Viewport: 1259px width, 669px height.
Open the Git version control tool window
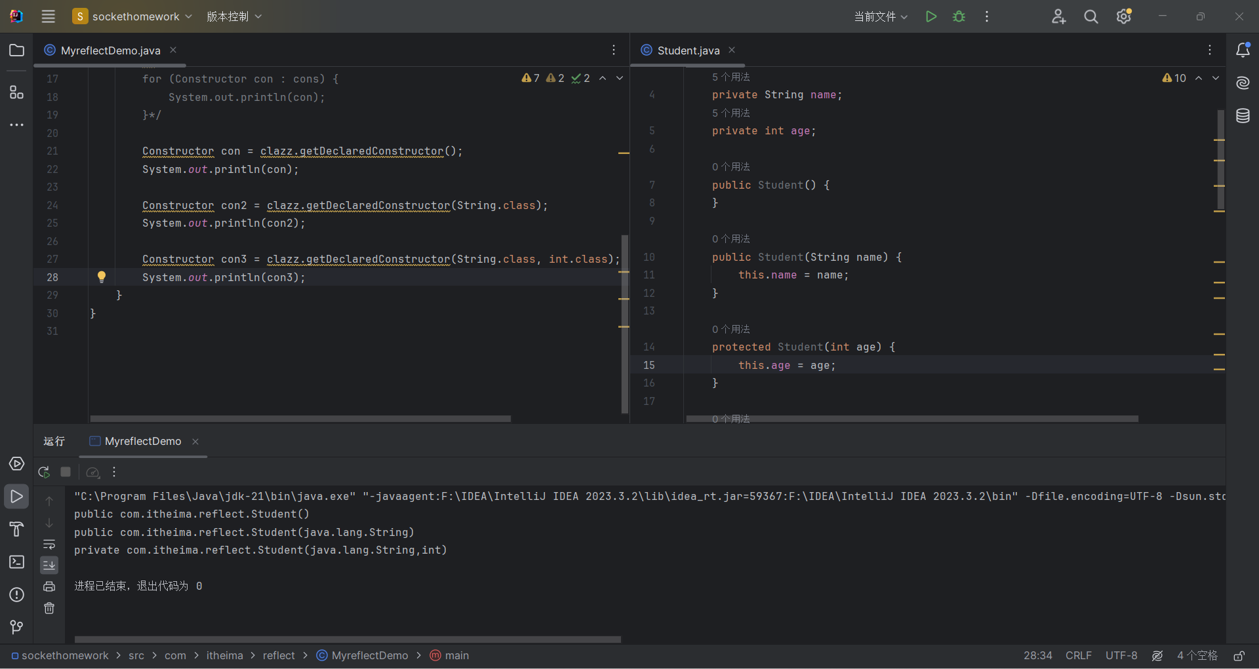click(x=16, y=627)
